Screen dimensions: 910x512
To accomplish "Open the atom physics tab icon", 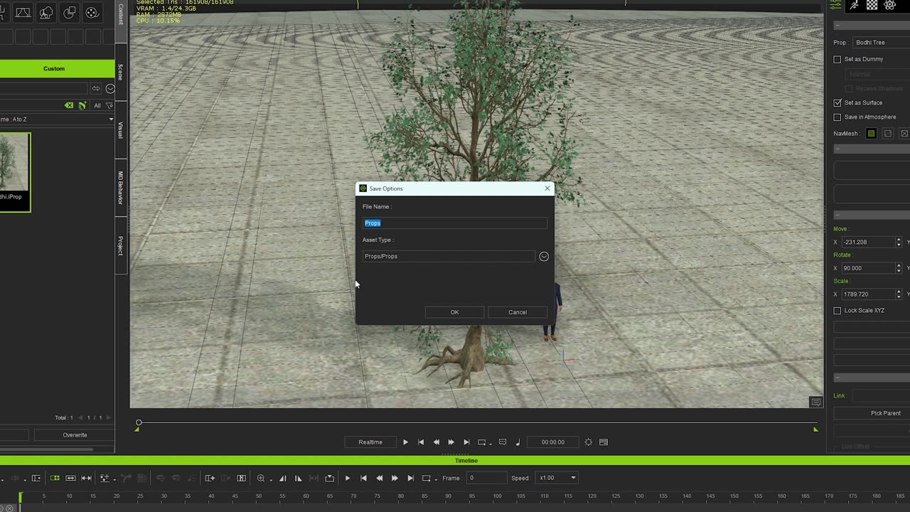I will click(890, 5).
